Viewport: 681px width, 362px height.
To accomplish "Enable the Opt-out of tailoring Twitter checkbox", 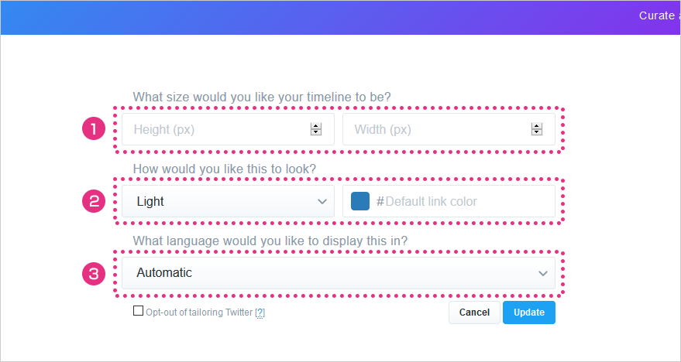I will (x=138, y=311).
